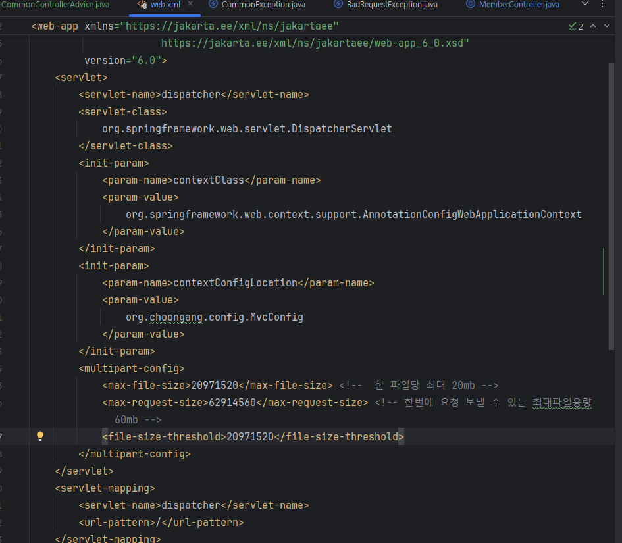Click the opening servlet-class tag

(x=122, y=112)
